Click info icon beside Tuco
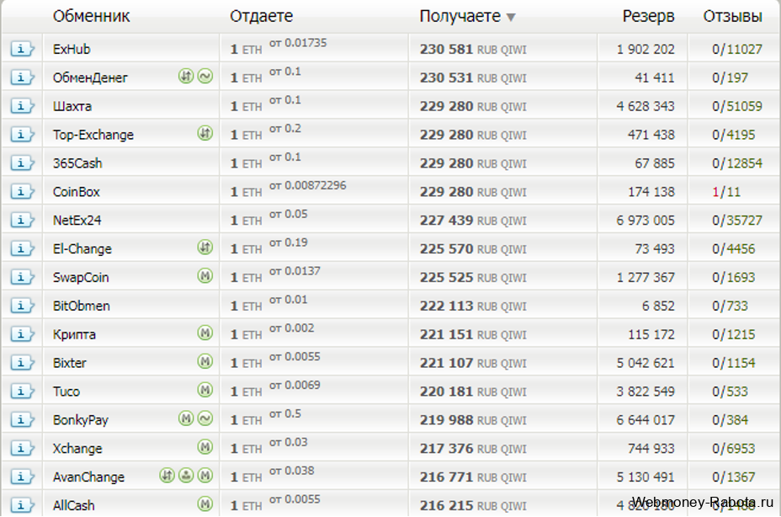 click(x=22, y=391)
